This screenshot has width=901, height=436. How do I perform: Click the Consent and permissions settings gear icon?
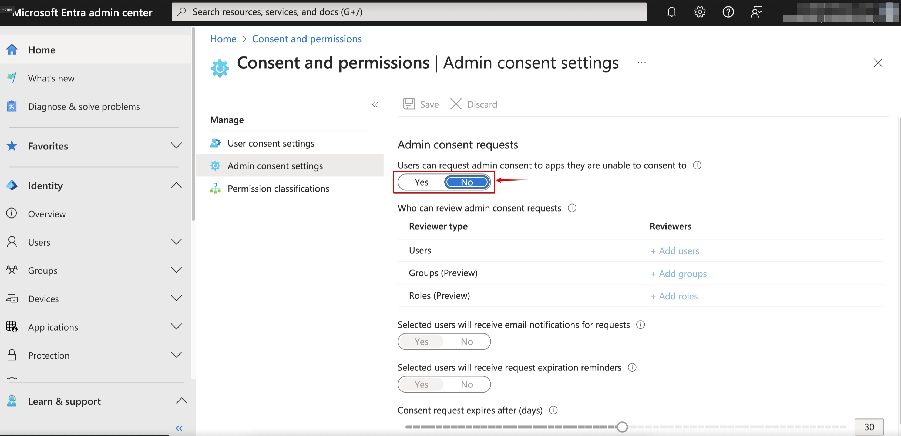click(220, 63)
